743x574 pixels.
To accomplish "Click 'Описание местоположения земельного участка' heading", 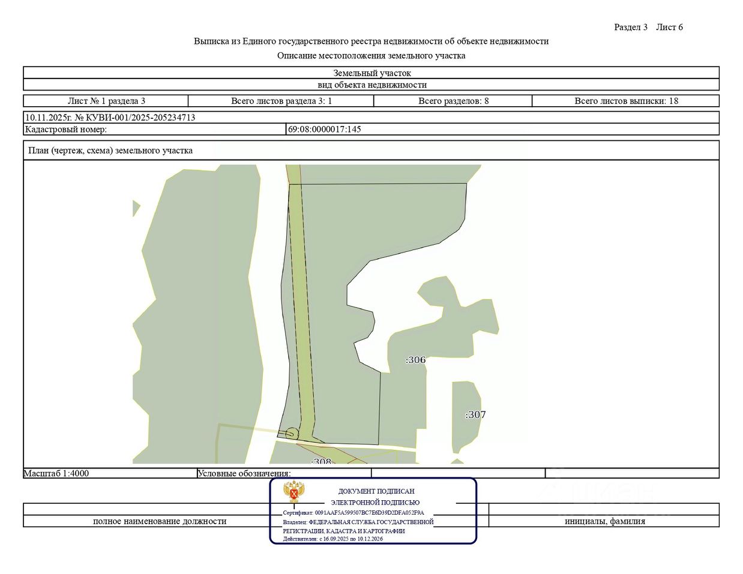I will point(371,56).
